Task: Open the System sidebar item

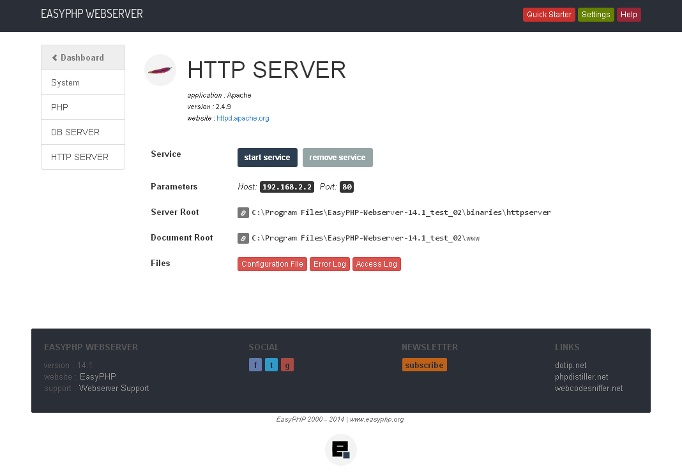Action: point(83,82)
